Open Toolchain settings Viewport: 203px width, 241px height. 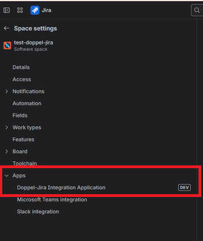[x=25, y=164]
